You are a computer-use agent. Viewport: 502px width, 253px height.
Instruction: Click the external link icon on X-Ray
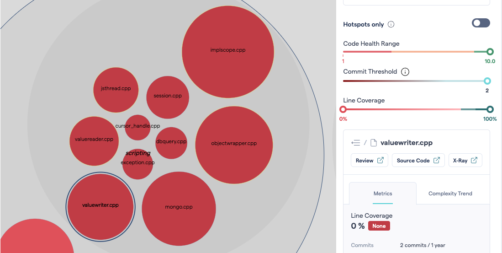click(x=474, y=161)
